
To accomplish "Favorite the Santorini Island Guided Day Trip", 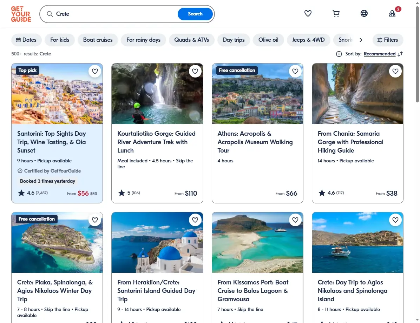I will pyautogui.click(x=195, y=220).
